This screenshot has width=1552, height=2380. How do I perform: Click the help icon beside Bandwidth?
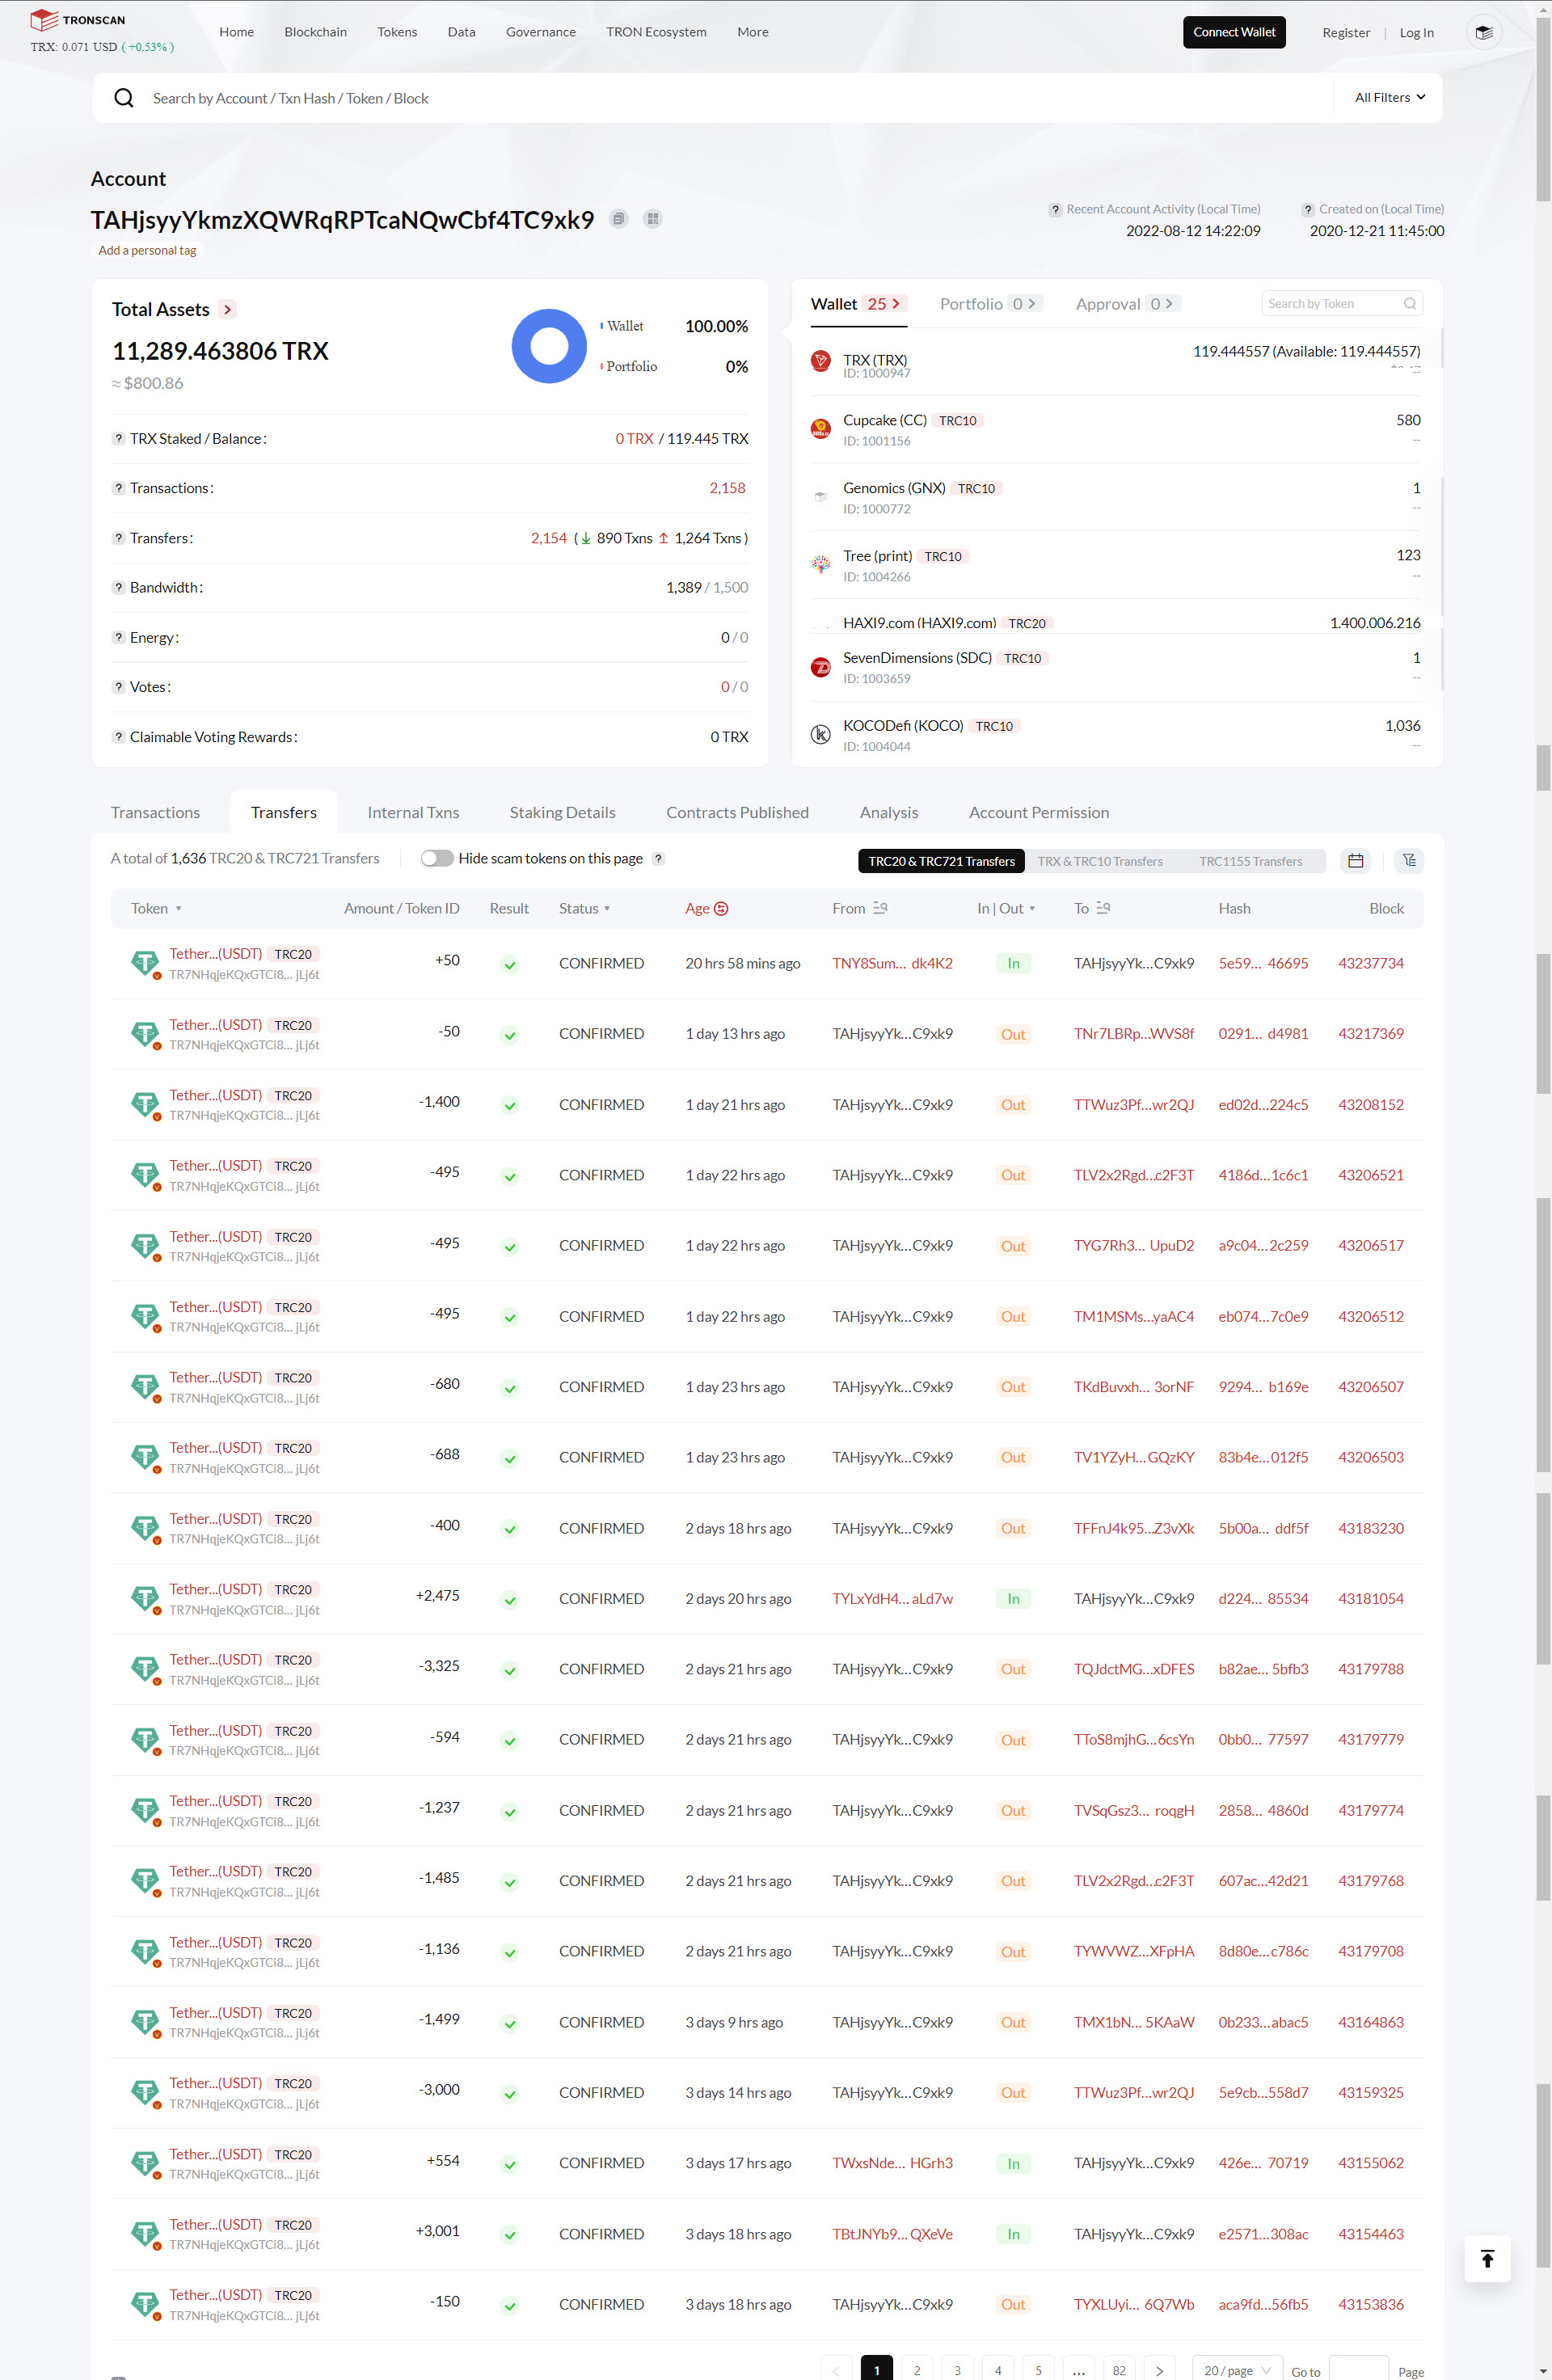click(x=118, y=588)
